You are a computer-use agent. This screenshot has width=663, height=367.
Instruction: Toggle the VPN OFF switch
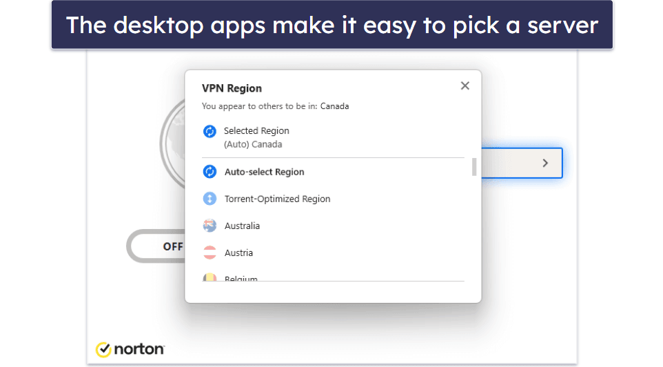(x=156, y=246)
